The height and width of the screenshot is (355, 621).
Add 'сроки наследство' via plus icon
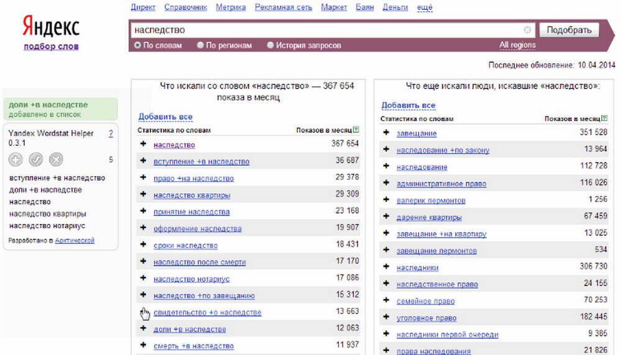(x=143, y=245)
